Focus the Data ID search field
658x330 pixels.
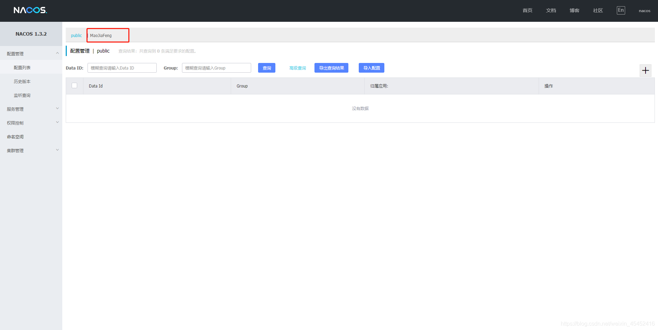pos(122,68)
